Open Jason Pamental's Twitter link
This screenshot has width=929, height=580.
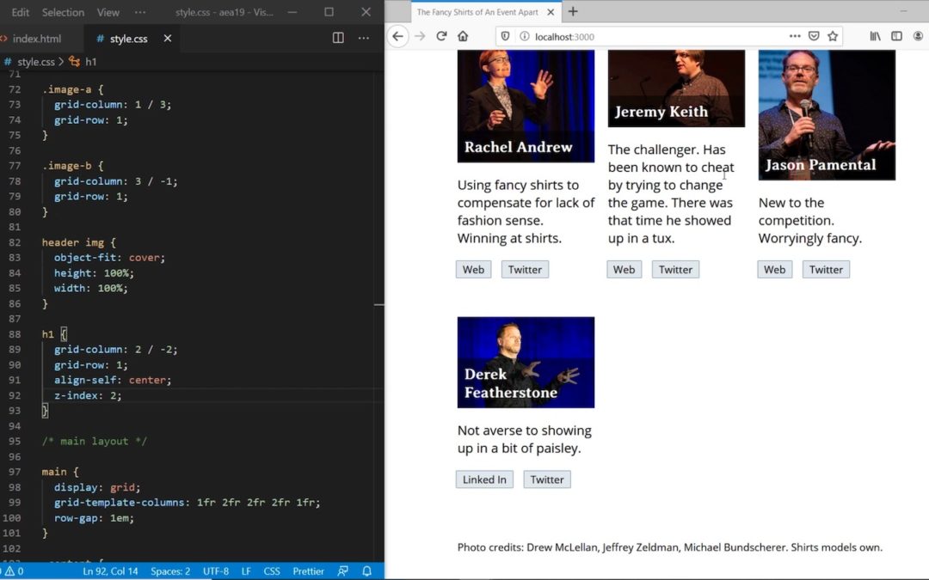[x=826, y=269]
